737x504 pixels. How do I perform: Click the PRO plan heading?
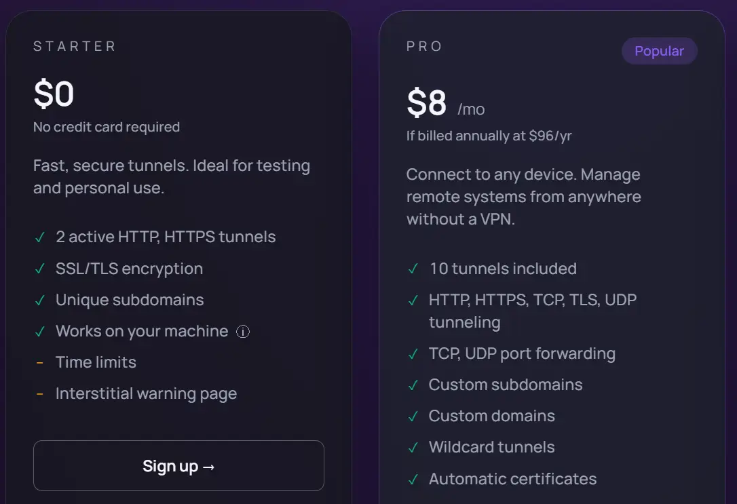pyautogui.click(x=425, y=46)
